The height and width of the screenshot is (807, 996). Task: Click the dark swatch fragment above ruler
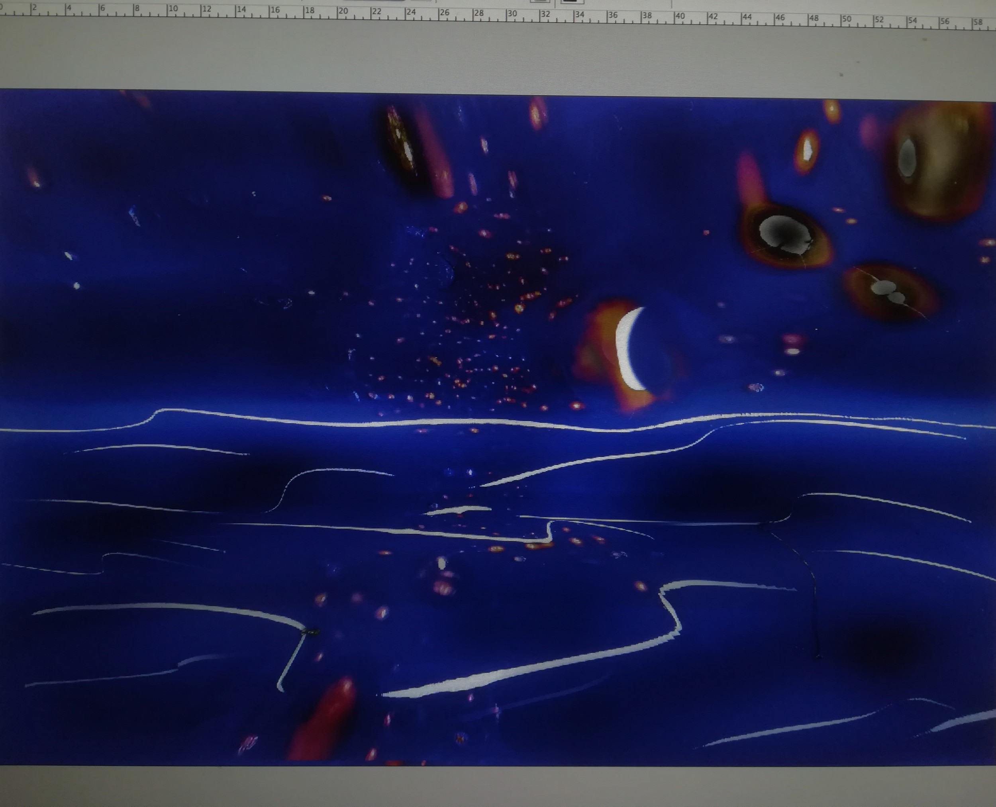pos(571,2)
